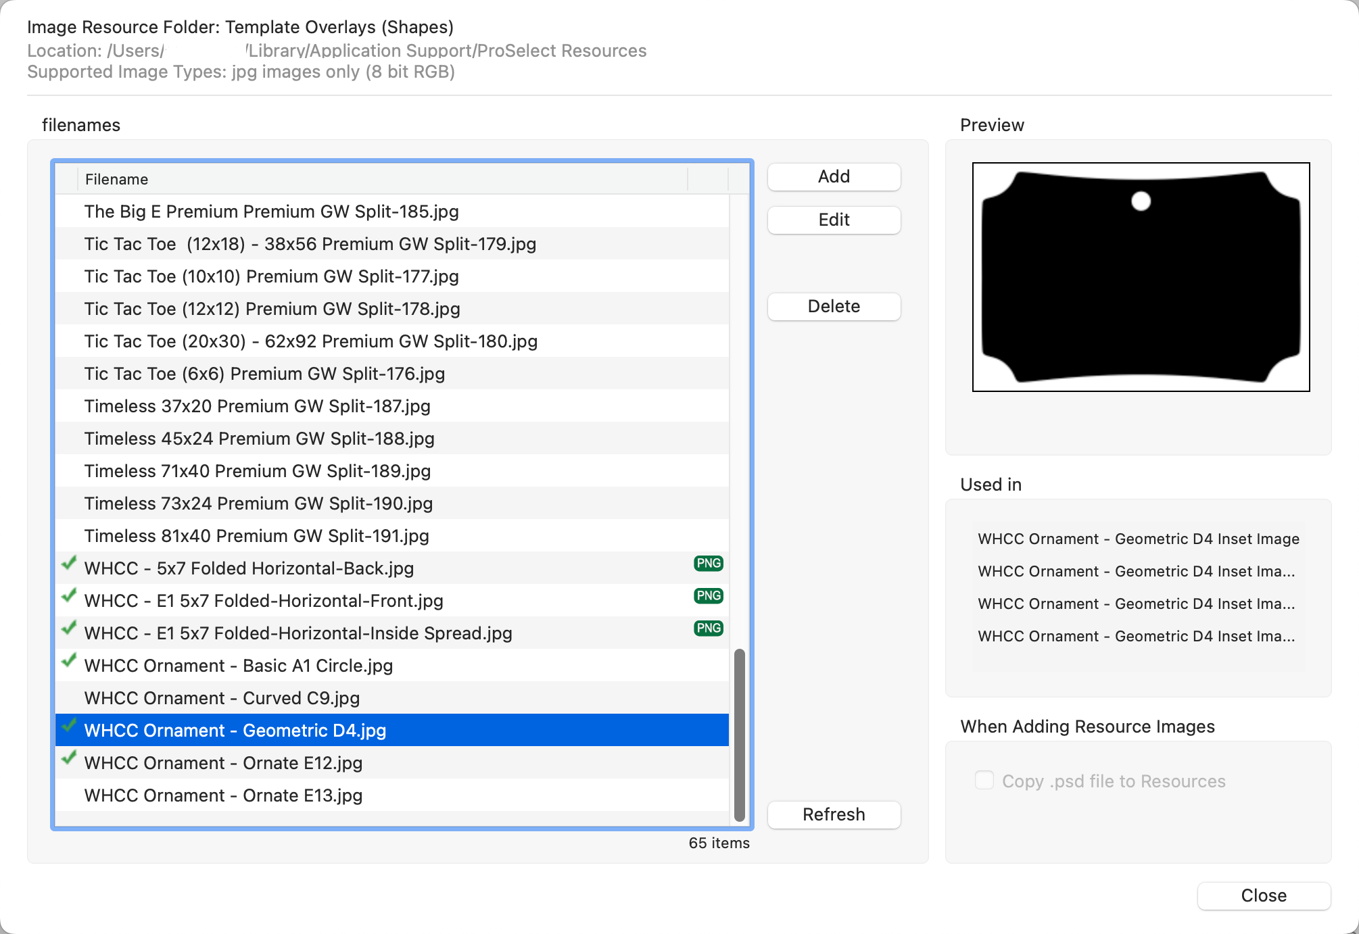Click the ornament shape preview image
1359x934 pixels.
point(1141,277)
